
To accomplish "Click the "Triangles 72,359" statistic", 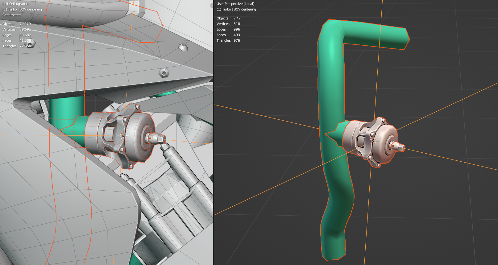I will 17,46.
